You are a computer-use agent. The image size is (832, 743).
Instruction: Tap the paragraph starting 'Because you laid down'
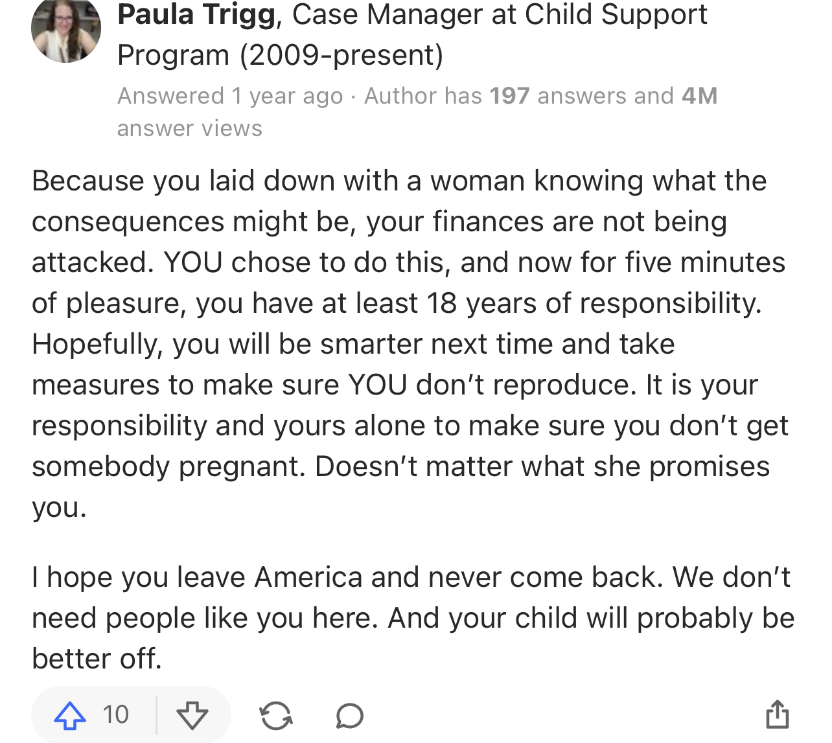(410, 344)
